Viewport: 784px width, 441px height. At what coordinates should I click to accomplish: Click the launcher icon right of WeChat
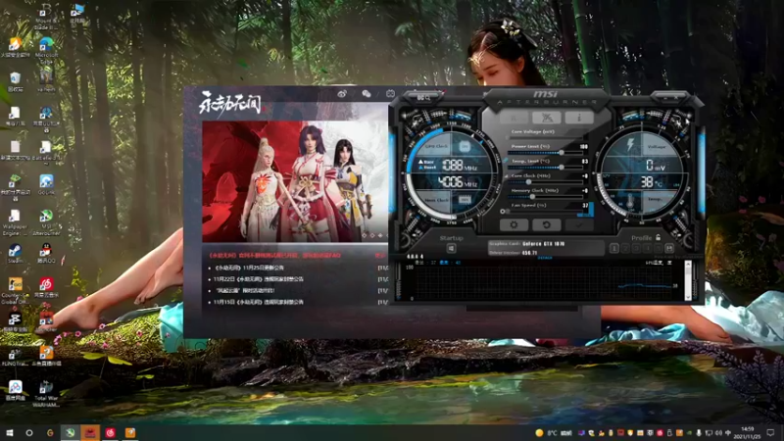coord(390,93)
